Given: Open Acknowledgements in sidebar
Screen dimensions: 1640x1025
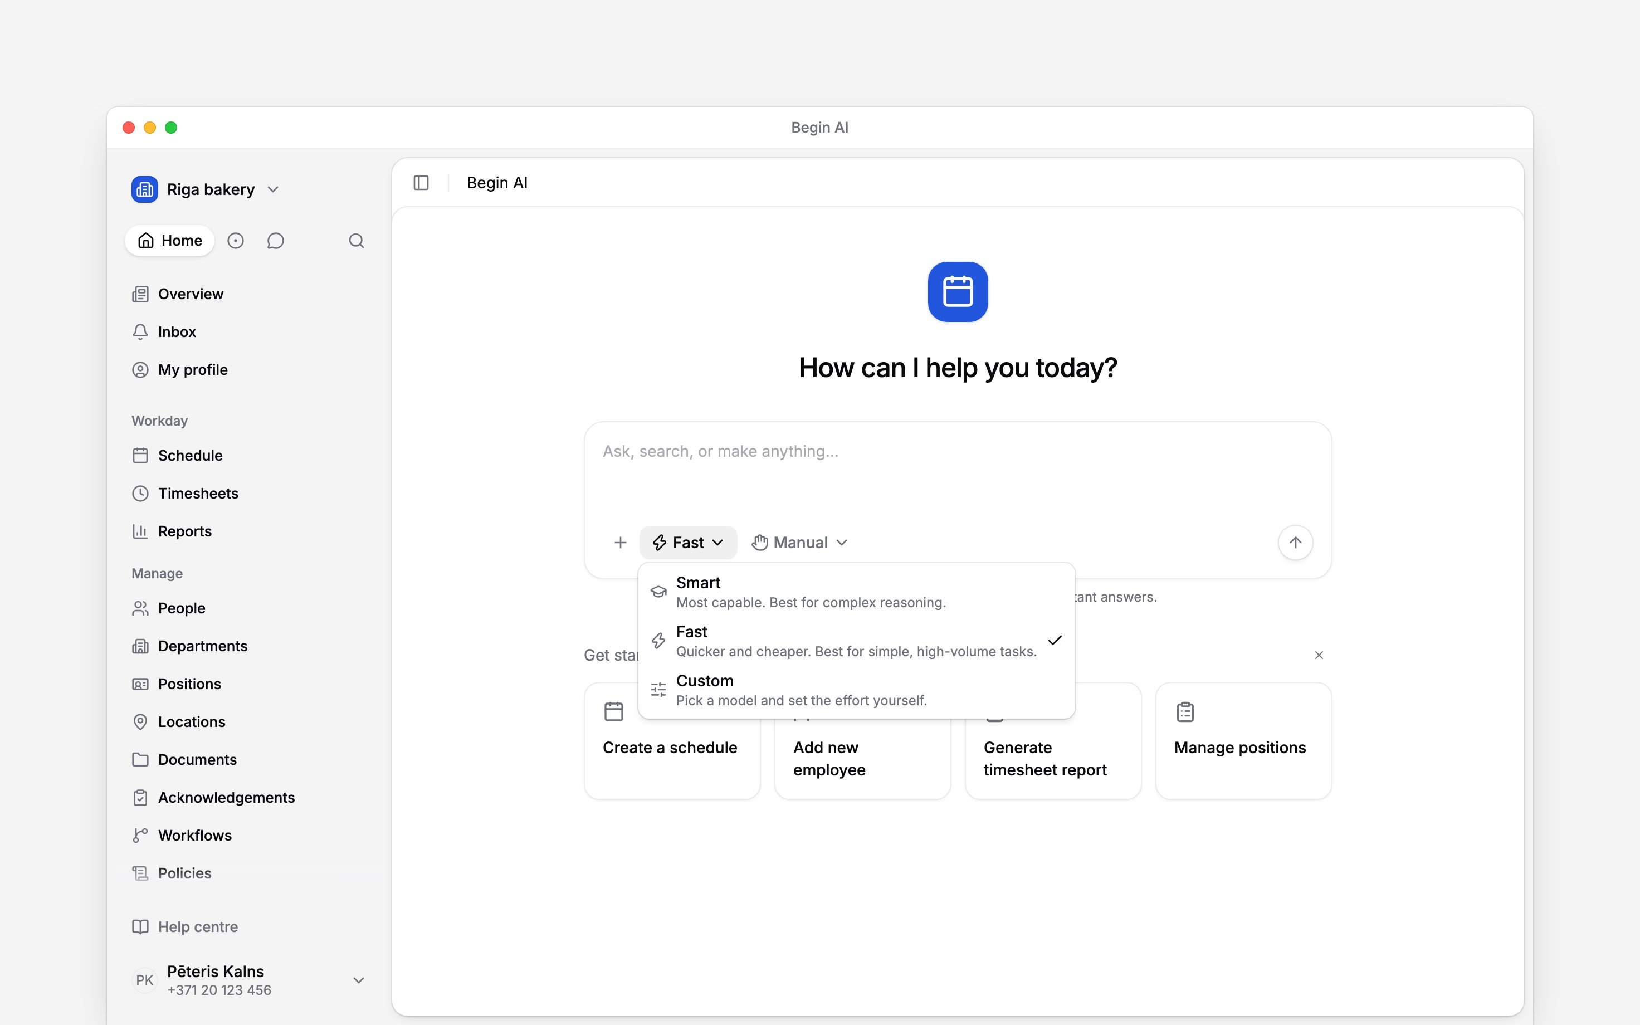Looking at the screenshot, I should [248, 798].
